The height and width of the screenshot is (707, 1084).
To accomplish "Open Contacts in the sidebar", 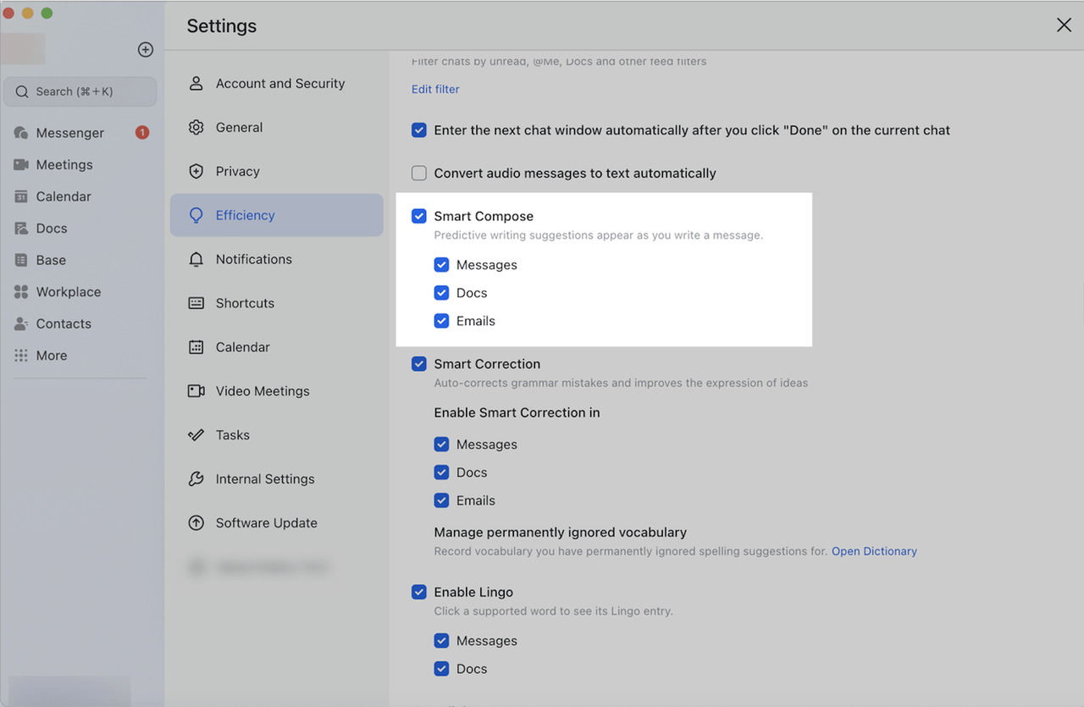I will coord(63,323).
